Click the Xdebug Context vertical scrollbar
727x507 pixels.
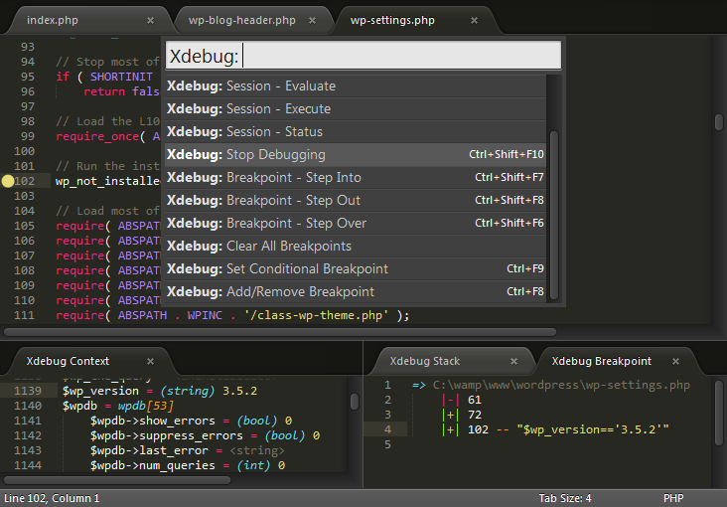click(x=355, y=402)
